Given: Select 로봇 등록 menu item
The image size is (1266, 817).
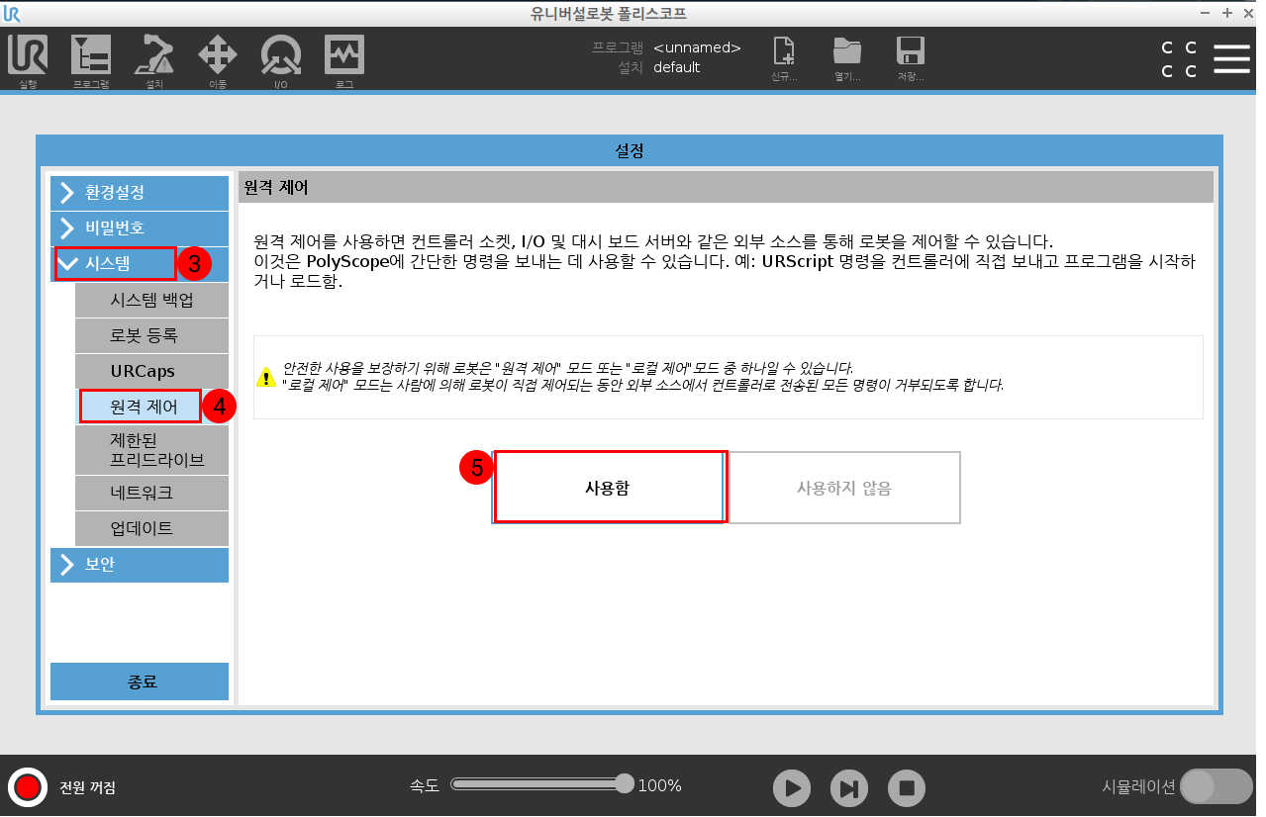Looking at the screenshot, I should (x=152, y=336).
